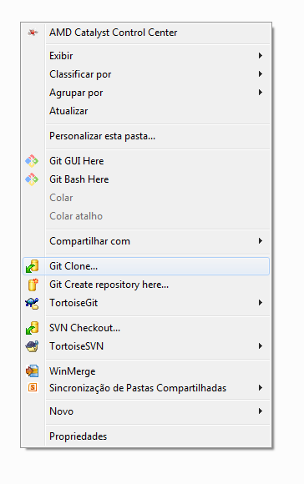Select Git Create repository here...
Viewport: 304px width, 484px height.
pyautogui.click(x=146, y=285)
